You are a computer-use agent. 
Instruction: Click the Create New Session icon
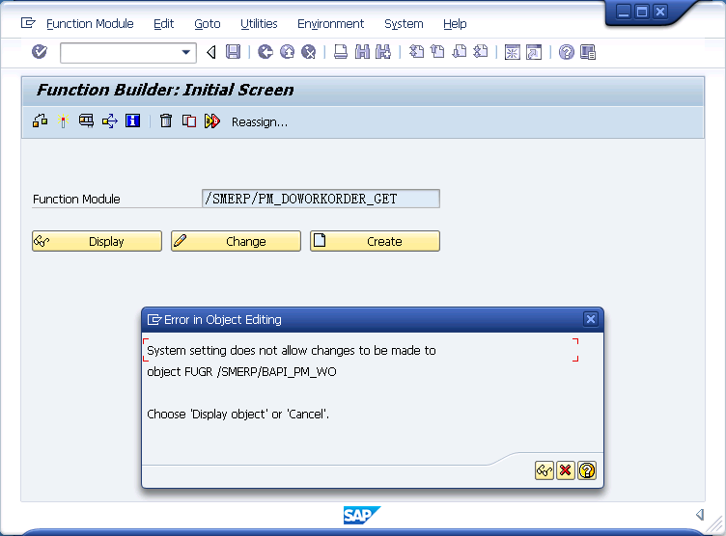point(513,52)
